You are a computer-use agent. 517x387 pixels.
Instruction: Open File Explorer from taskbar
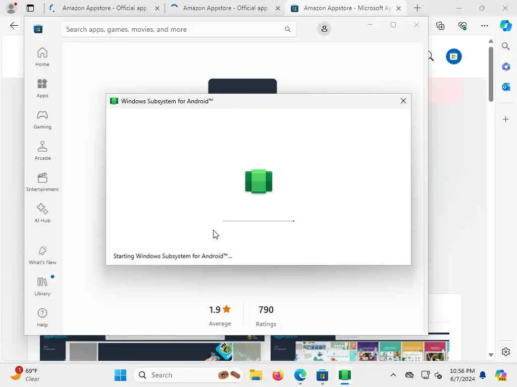[x=256, y=375]
